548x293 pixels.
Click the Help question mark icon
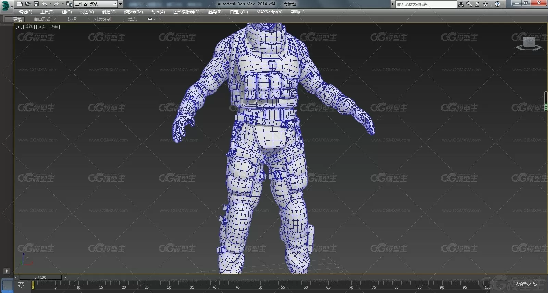497,4
